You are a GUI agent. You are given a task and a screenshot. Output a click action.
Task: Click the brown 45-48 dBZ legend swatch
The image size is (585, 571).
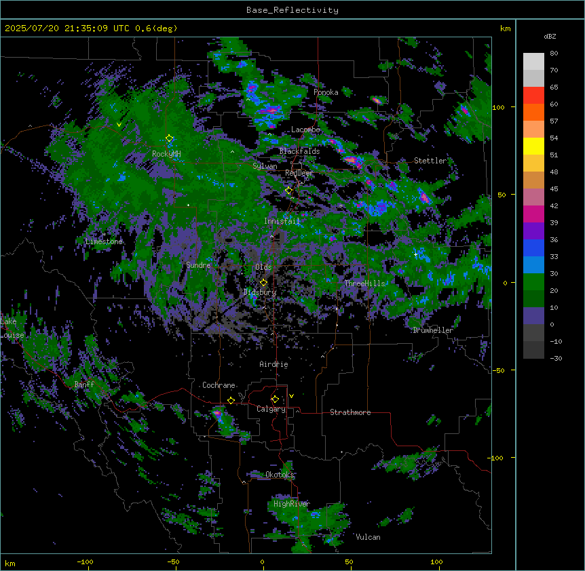pos(533,180)
